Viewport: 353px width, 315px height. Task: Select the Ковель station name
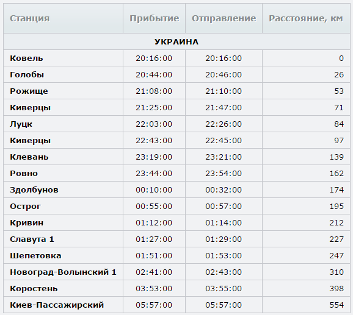(26, 58)
